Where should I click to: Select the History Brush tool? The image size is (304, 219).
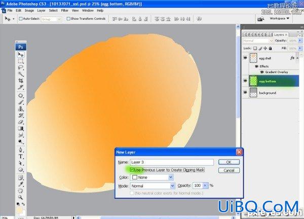point(21,116)
